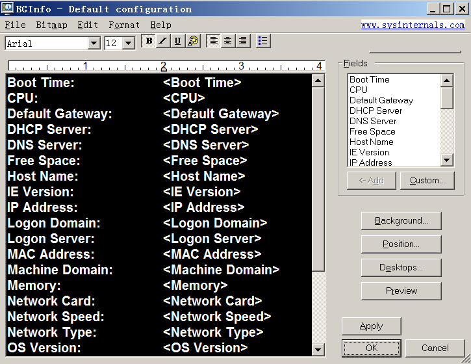471x364 pixels.
Task: Click <Logon Domain> placeholder in editor
Action: tap(215, 223)
